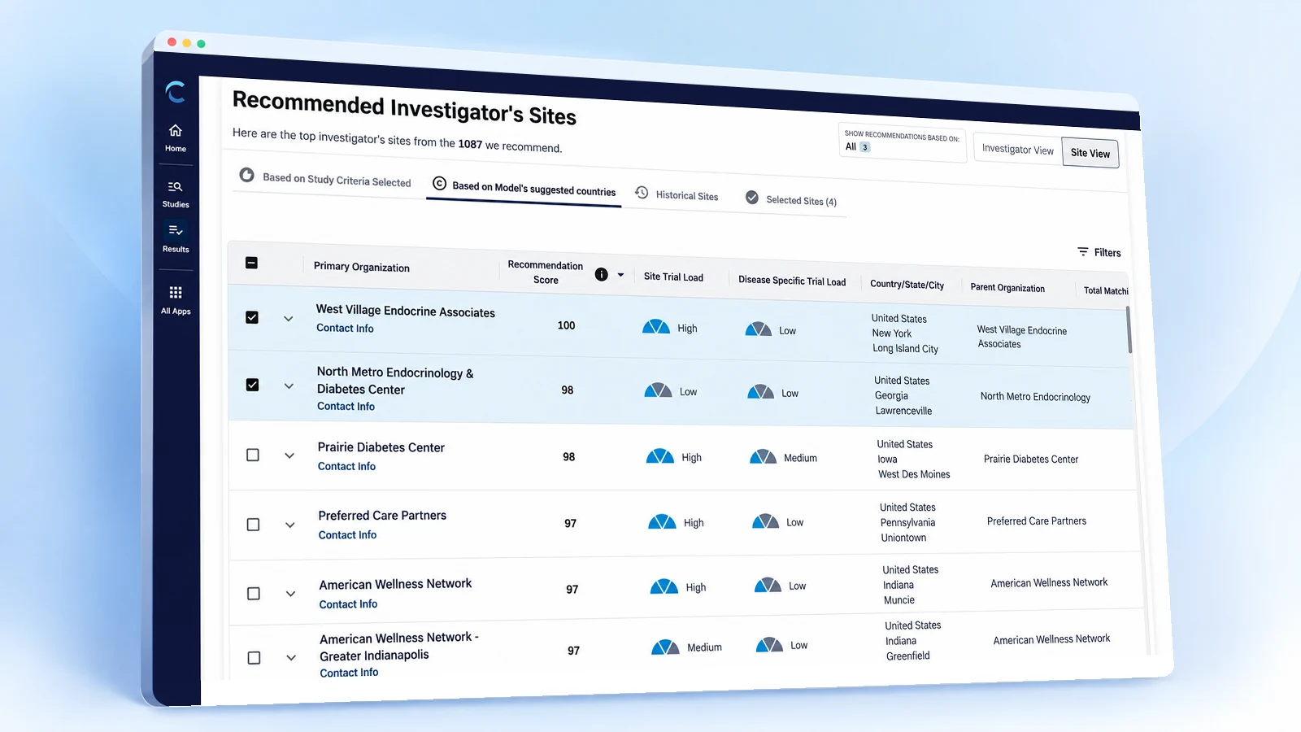Switch to Site View
This screenshot has height=732, width=1301.
click(1090, 153)
